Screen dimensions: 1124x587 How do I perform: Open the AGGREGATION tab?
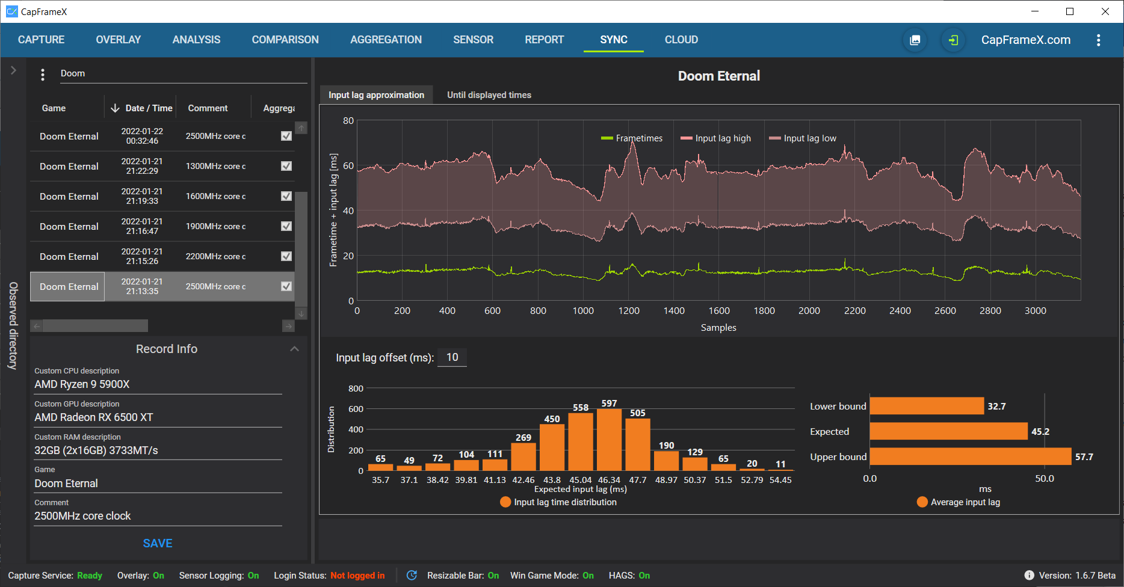[x=386, y=40]
